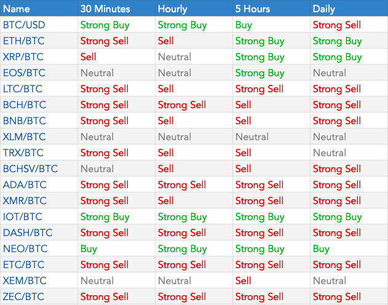Screen dimensions: 388x305
Task: Select the Hourly column header
Action: point(172,9)
